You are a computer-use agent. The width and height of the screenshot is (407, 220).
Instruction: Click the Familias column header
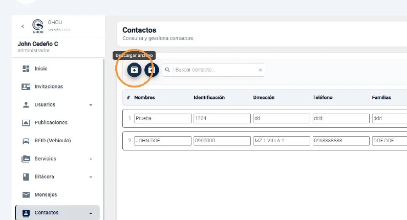pyautogui.click(x=381, y=98)
